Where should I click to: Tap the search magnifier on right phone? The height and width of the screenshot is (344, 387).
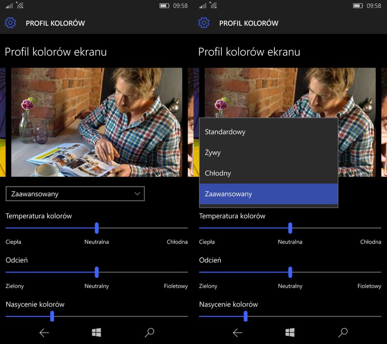click(343, 332)
